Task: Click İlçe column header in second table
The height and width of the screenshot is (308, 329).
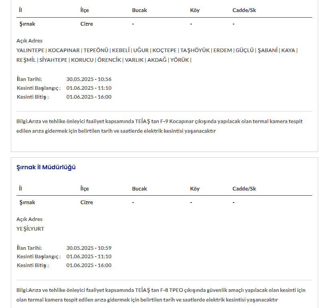Action: click(84, 189)
